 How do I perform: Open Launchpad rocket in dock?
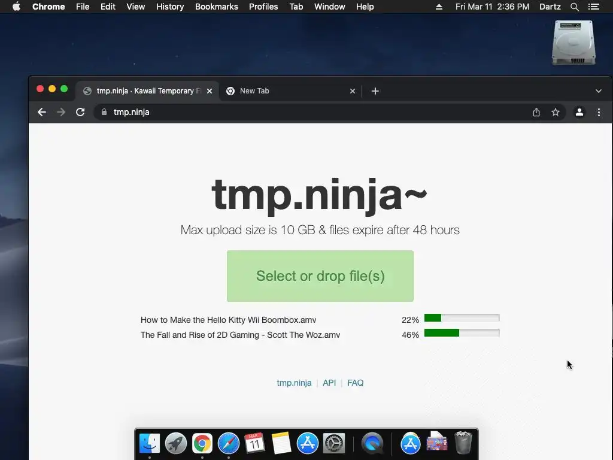[176, 443]
